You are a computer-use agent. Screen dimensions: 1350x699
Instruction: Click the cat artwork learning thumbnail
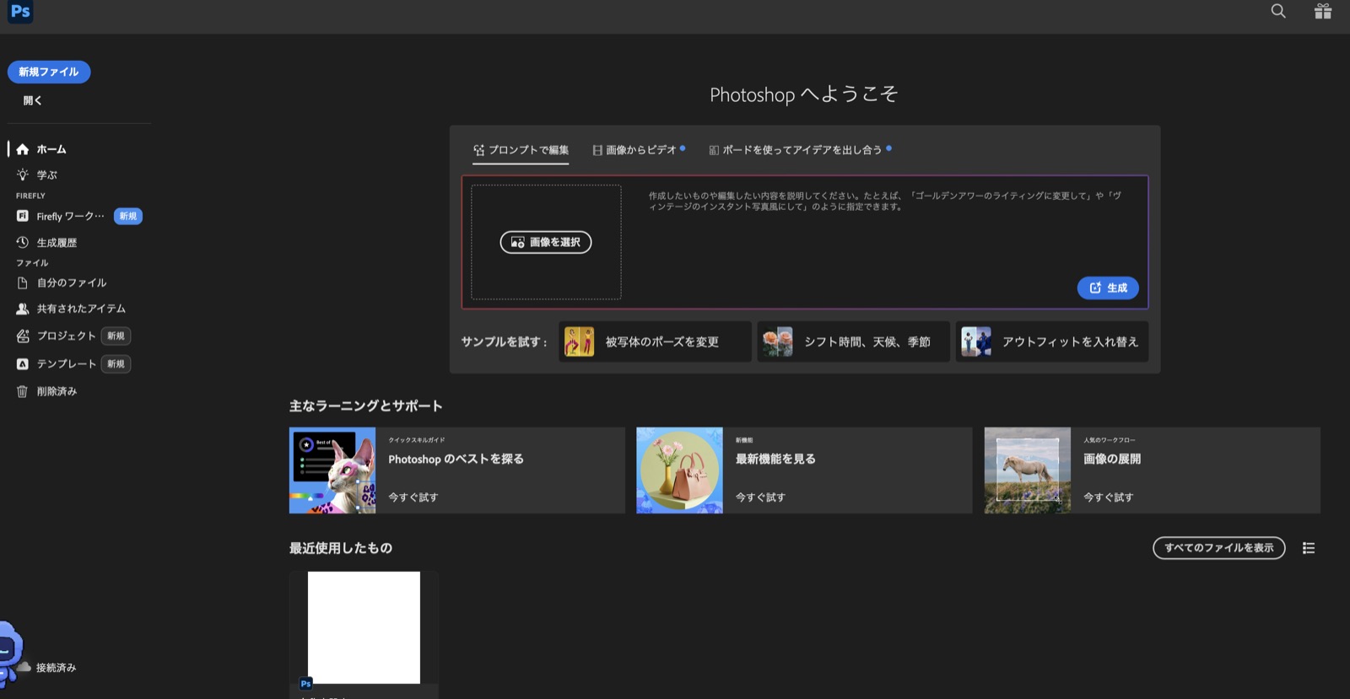[x=332, y=470]
